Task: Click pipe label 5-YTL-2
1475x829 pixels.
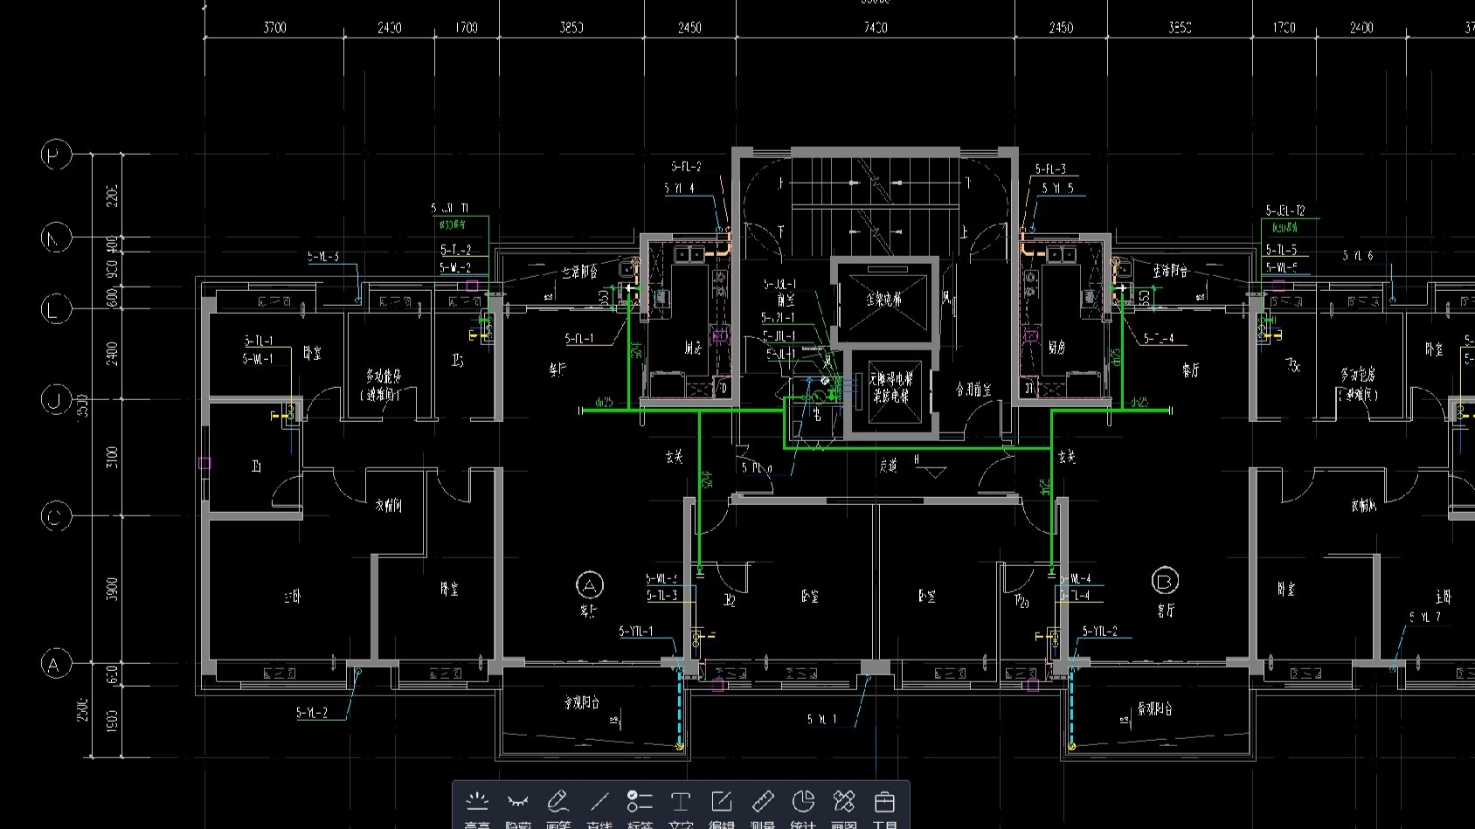Action: pyautogui.click(x=1100, y=631)
